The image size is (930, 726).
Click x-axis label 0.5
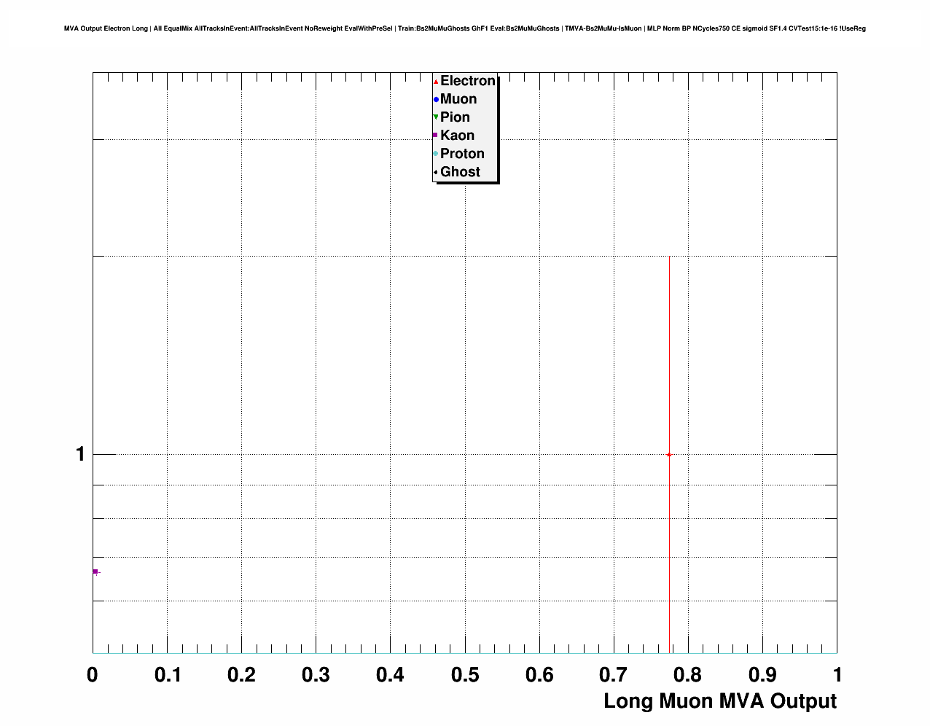(x=465, y=675)
